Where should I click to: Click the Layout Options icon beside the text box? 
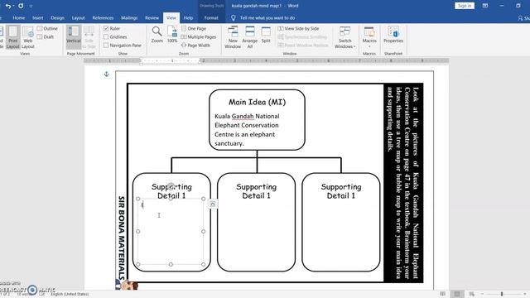pos(212,204)
